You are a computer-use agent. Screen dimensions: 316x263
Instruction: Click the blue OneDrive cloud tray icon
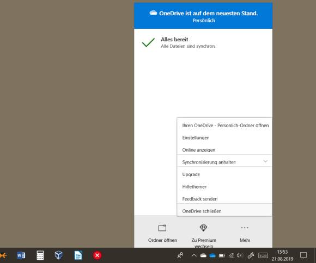click(x=212, y=256)
